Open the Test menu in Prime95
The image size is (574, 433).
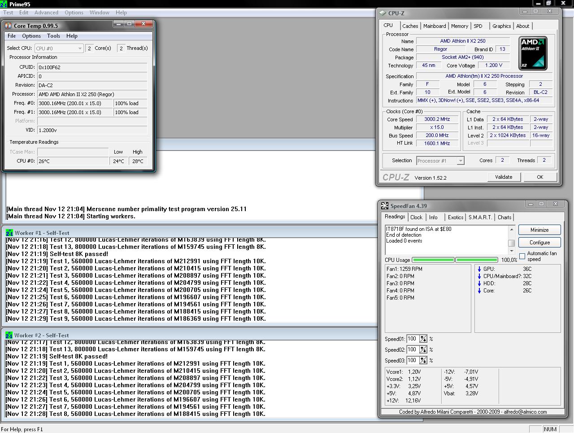click(x=9, y=13)
